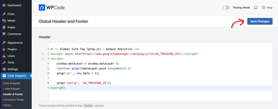Select the Appearance paintbrush icon

4,42
